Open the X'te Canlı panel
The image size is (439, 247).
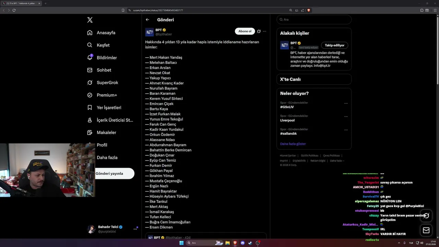coord(314,79)
